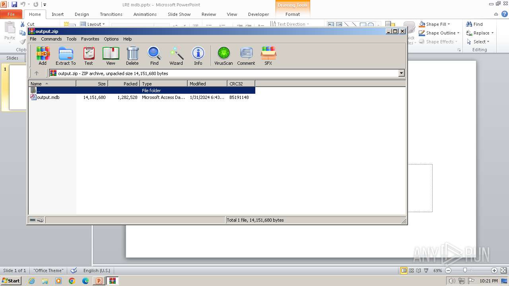Click the spell check icon in status bar

pyautogui.click(x=74, y=271)
